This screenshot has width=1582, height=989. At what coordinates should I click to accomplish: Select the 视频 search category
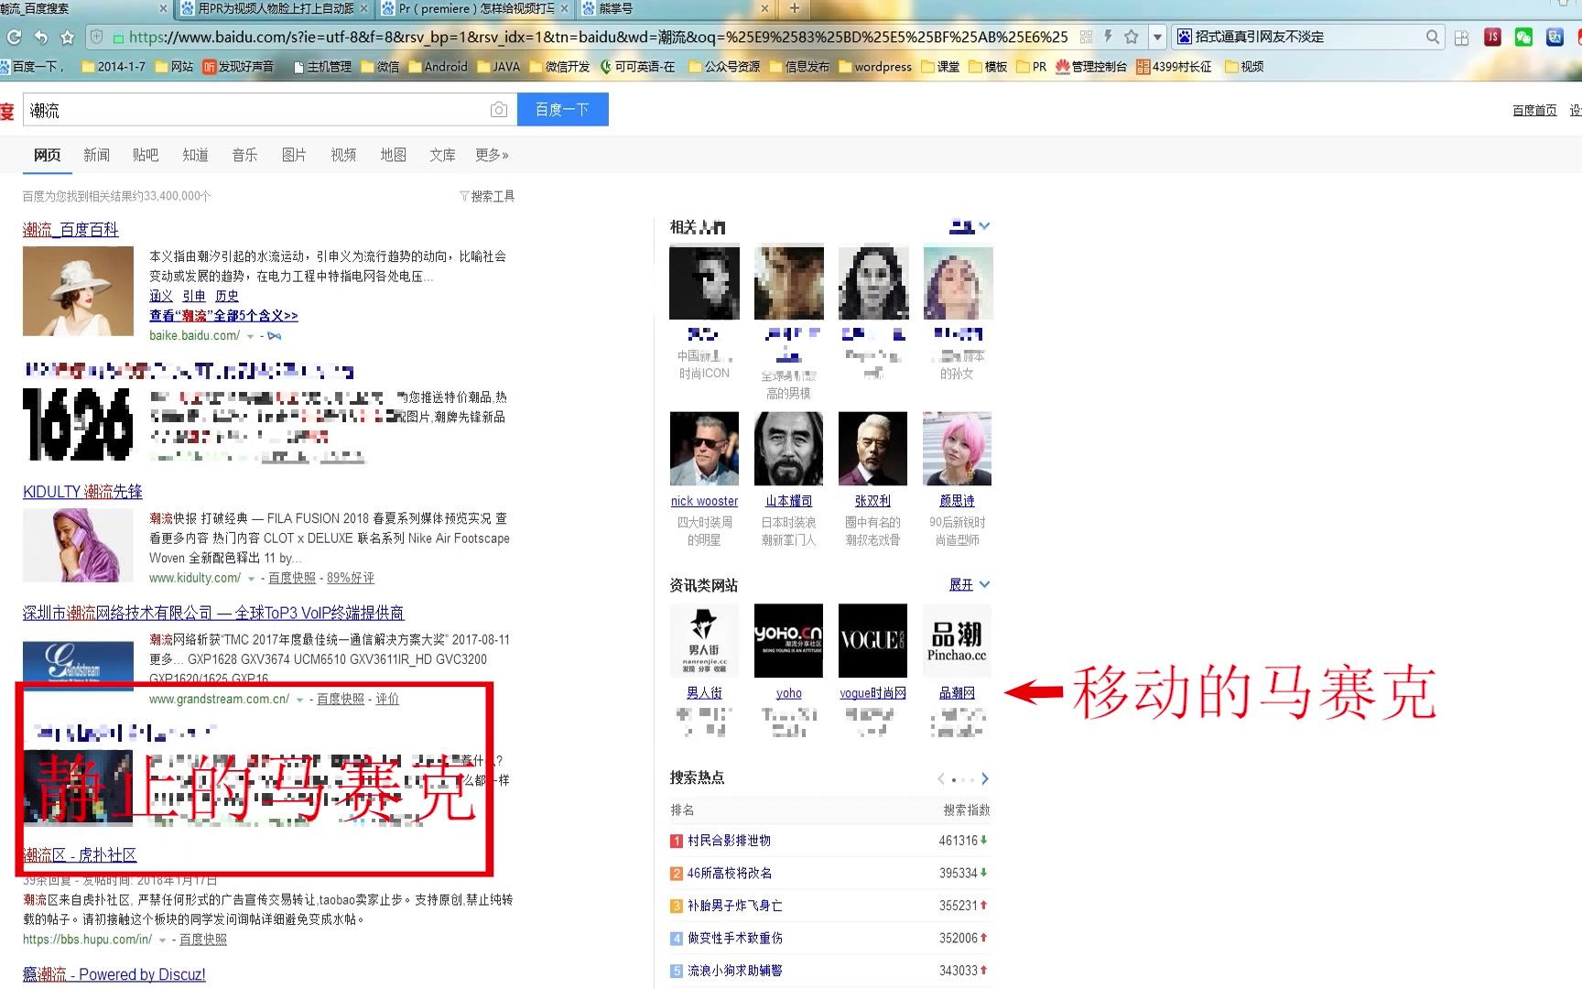pos(343,155)
